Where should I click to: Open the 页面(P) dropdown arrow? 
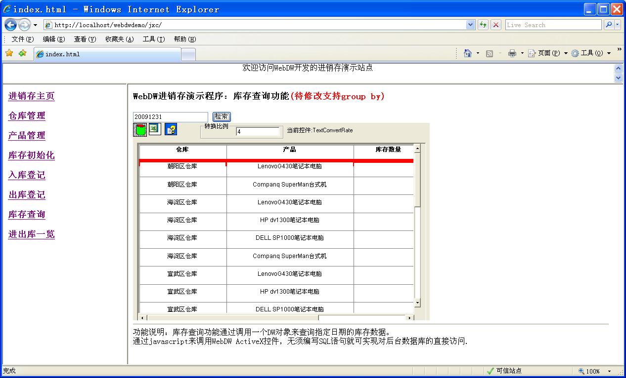566,53
